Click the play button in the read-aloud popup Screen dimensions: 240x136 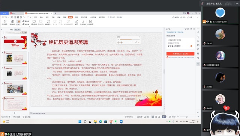(118, 42)
